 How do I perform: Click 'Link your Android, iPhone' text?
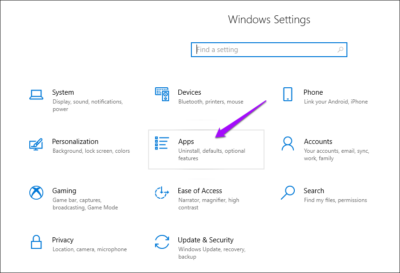[336, 102]
